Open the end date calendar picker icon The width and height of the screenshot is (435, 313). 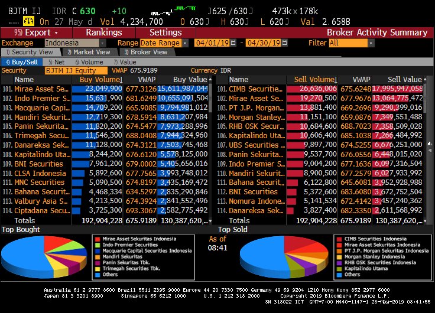coord(284,43)
